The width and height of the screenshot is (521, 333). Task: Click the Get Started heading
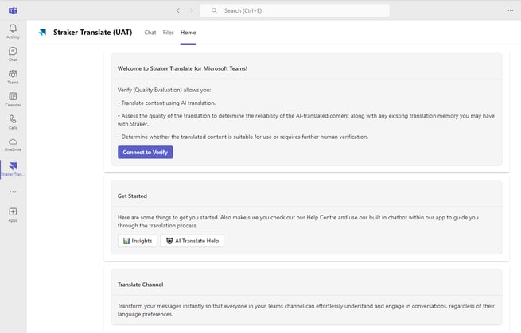click(132, 196)
